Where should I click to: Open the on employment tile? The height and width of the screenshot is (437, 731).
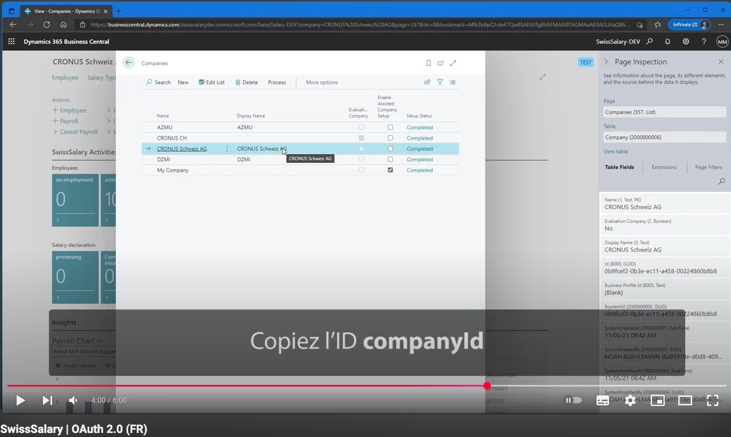75,200
